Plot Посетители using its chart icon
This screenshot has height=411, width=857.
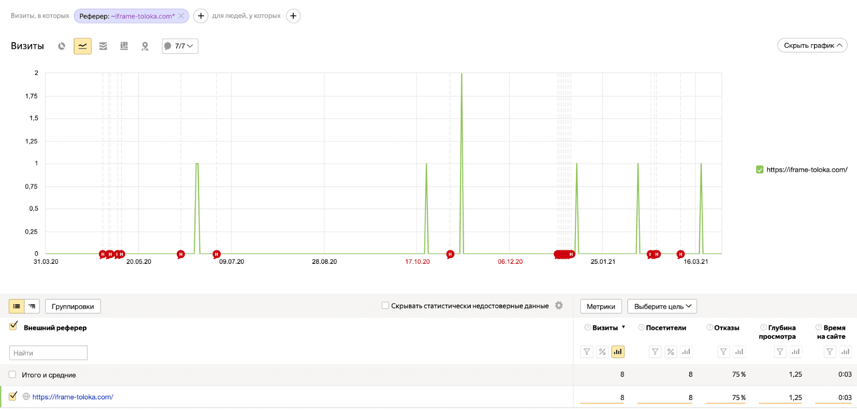[686, 352]
